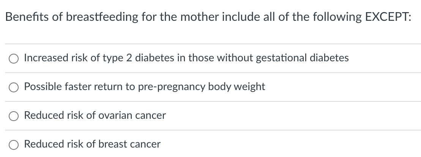Click the answer text 'Reduced risk of ovarian cancer'
The height and width of the screenshot is (157, 421).
click(x=95, y=115)
